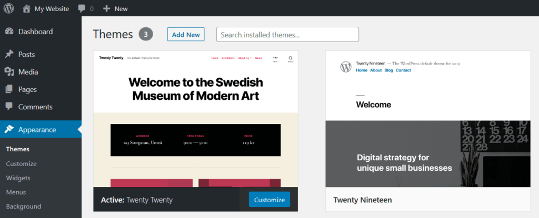Click the My Website link in admin bar

tap(52, 8)
